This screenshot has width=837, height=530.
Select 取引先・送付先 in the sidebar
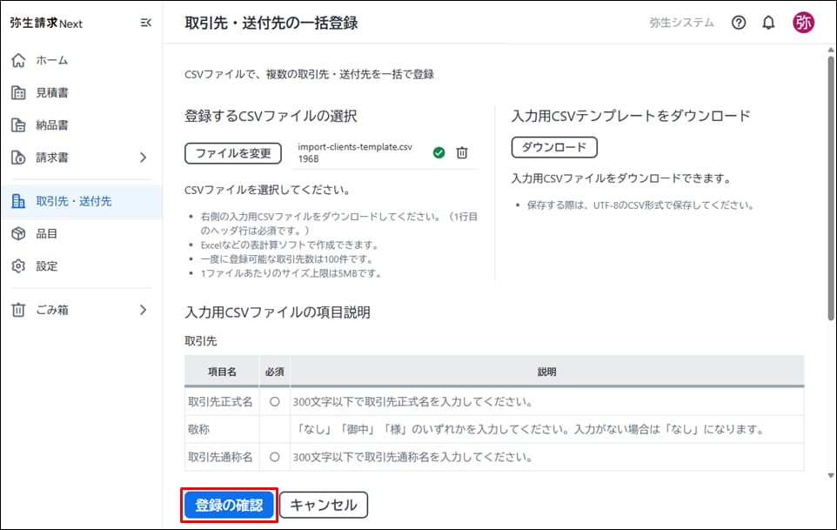[x=73, y=201]
